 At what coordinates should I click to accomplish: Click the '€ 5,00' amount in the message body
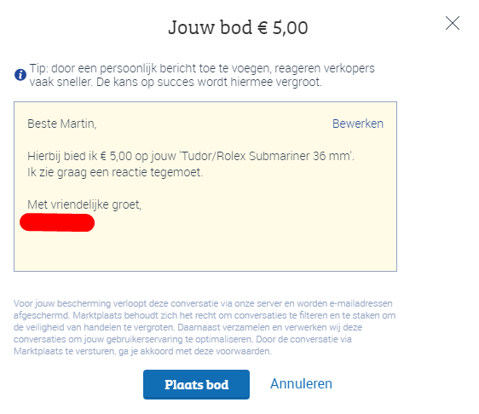click(116, 157)
